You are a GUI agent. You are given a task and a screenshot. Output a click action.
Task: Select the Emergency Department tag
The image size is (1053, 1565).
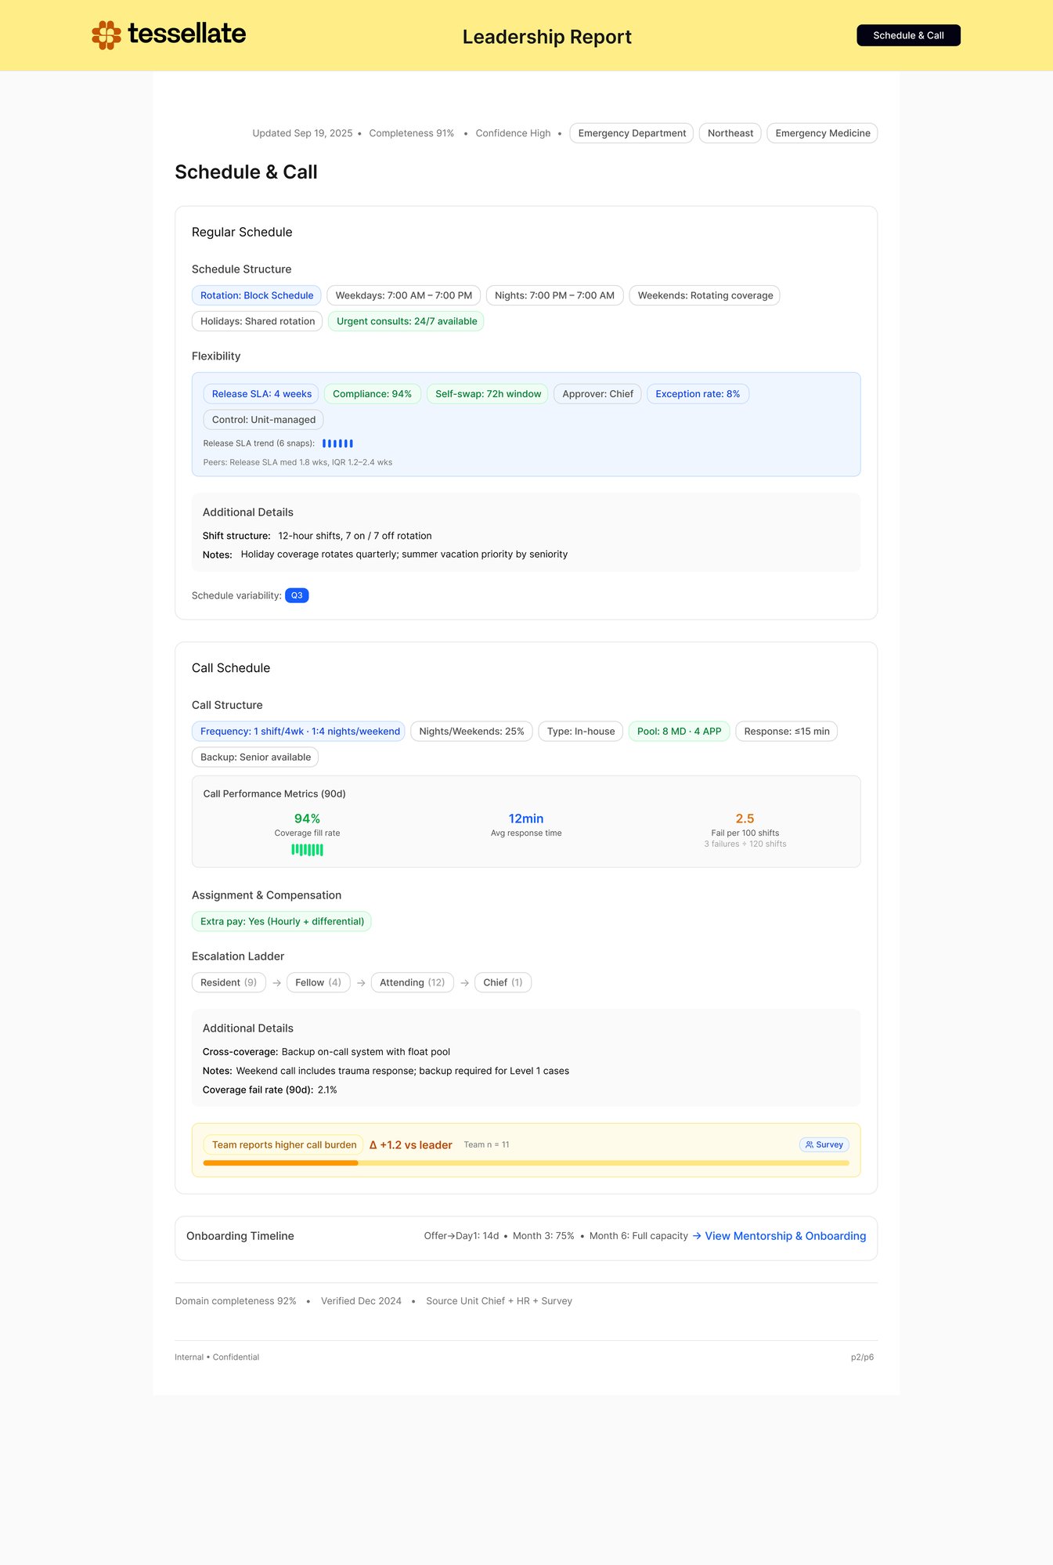click(x=631, y=133)
